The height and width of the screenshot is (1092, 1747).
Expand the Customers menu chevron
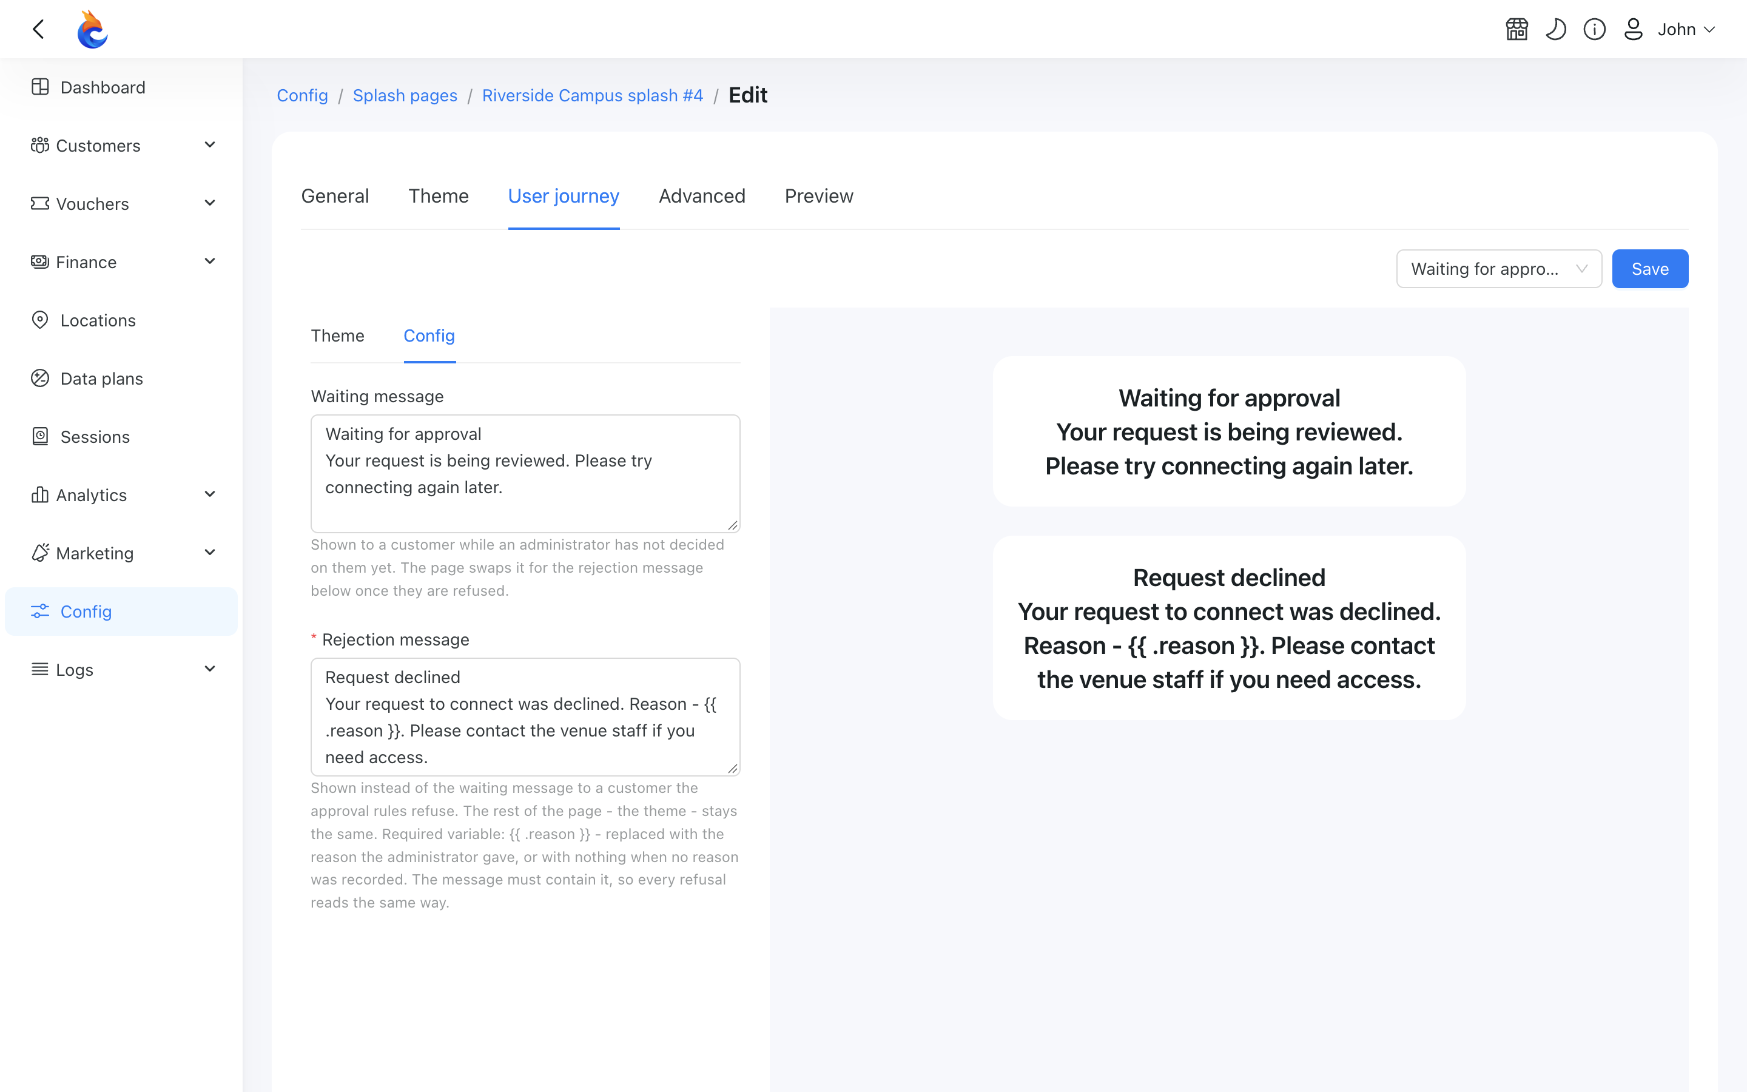click(210, 145)
